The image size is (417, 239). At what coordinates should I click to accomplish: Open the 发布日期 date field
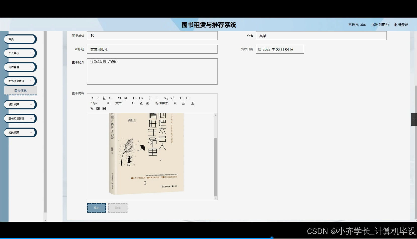point(280,49)
